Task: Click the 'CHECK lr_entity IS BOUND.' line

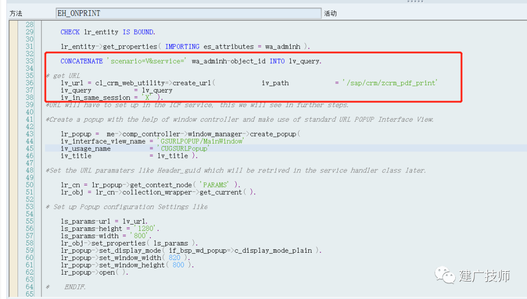Action: coord(107,32)
